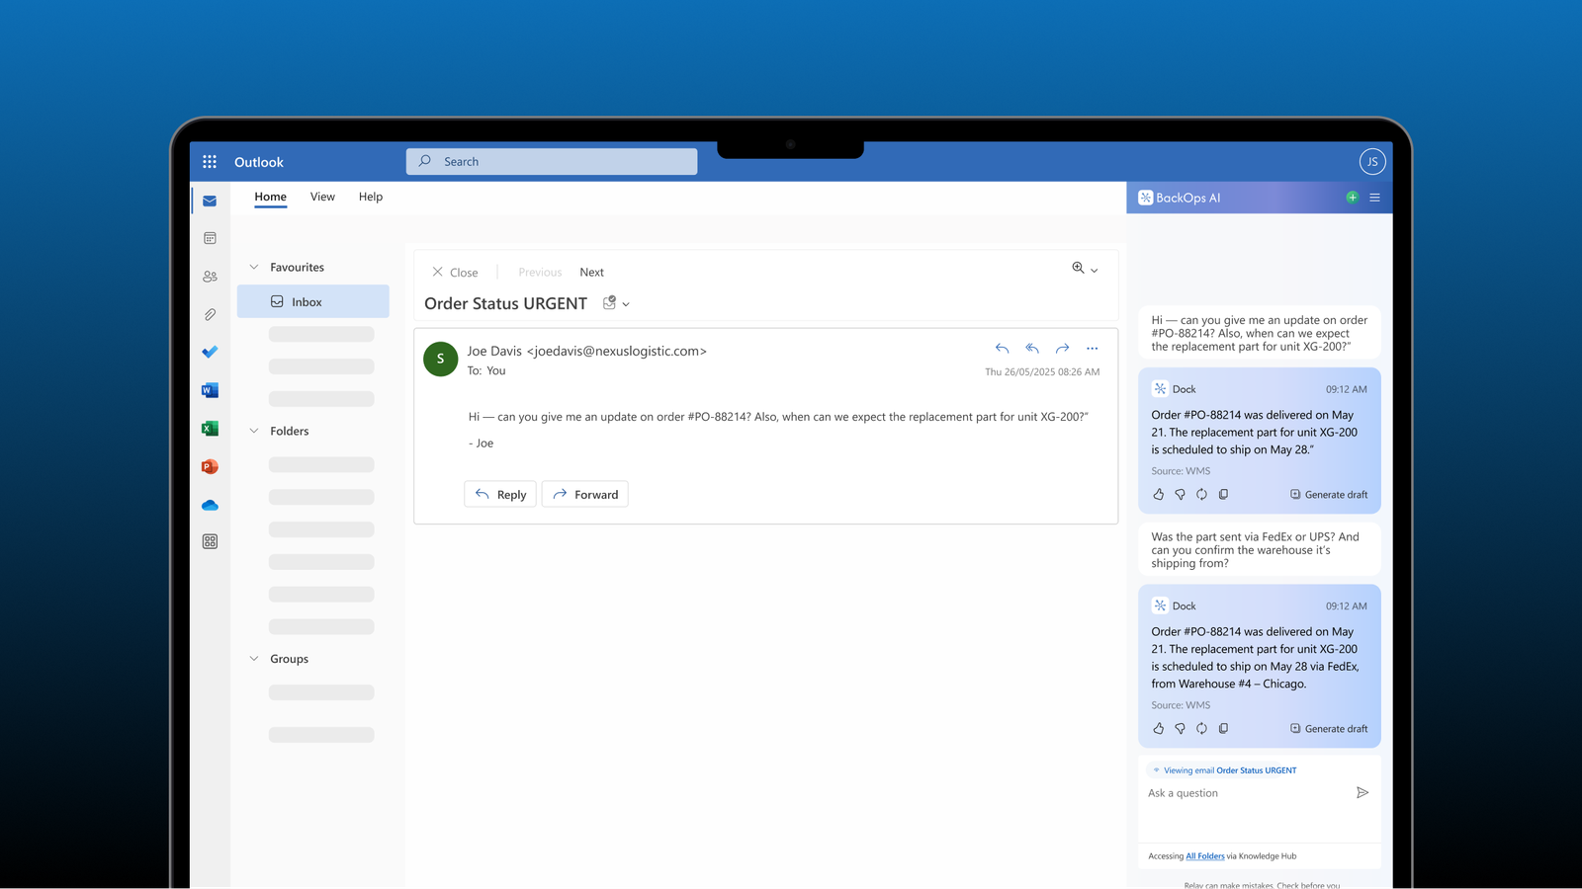This screenshot has width=1582, height=889.
Task: Click the forward arrow icon in the message header
Action: tap(1062, 348)
